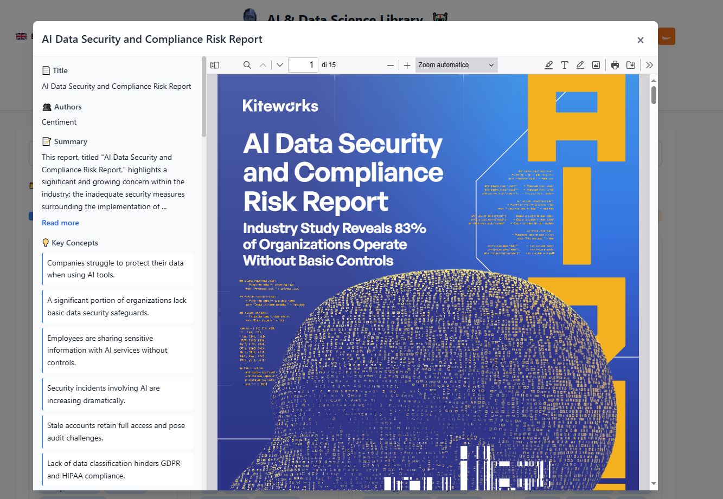Switch language using the British flag icon
The image size is (723, 499).
pyautogui.click(x=21, y=36)
